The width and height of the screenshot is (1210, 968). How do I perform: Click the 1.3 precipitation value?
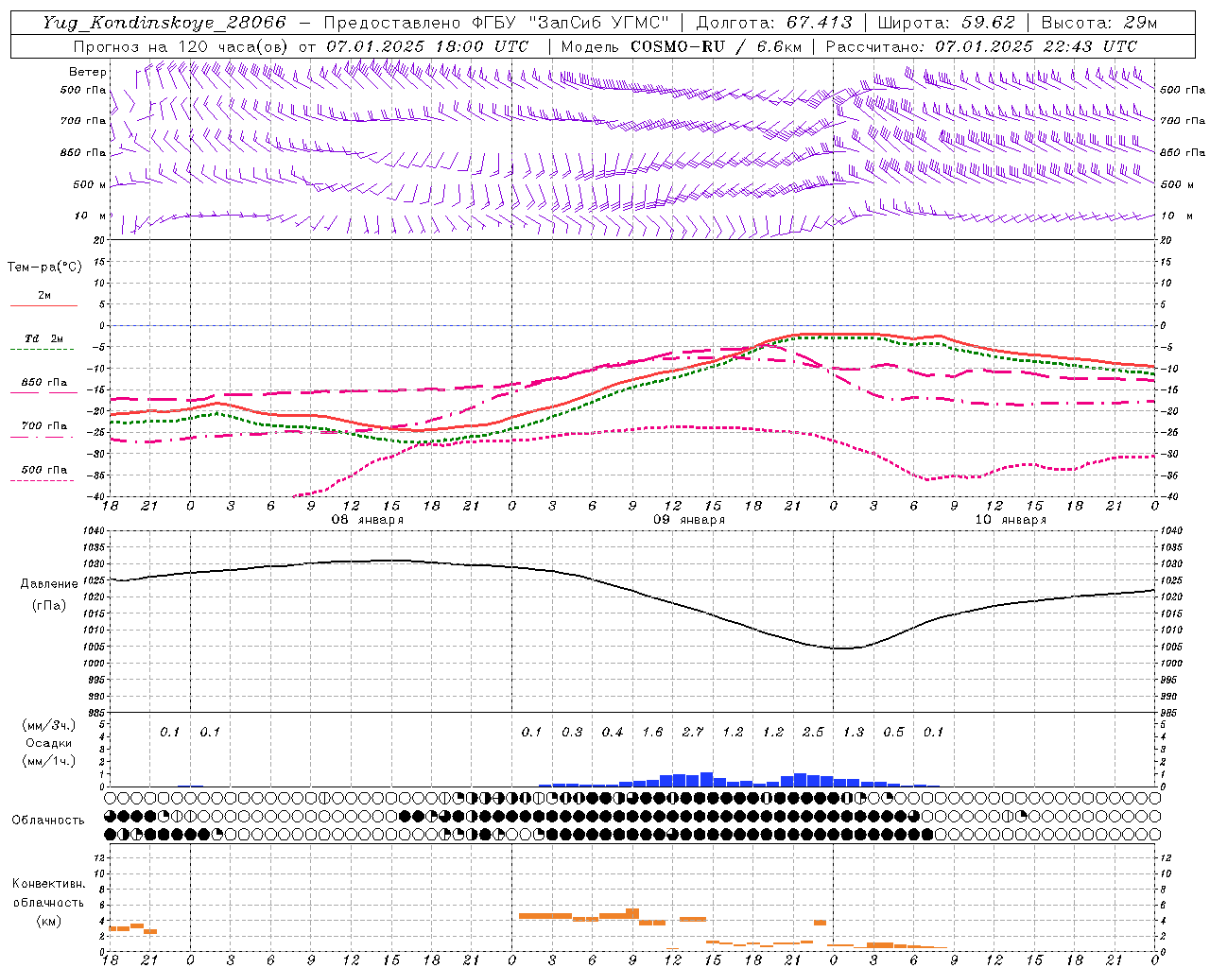coord(854,733)
